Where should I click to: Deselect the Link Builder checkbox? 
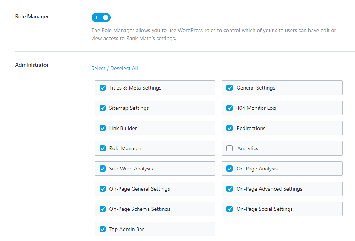tap(103, 128)
